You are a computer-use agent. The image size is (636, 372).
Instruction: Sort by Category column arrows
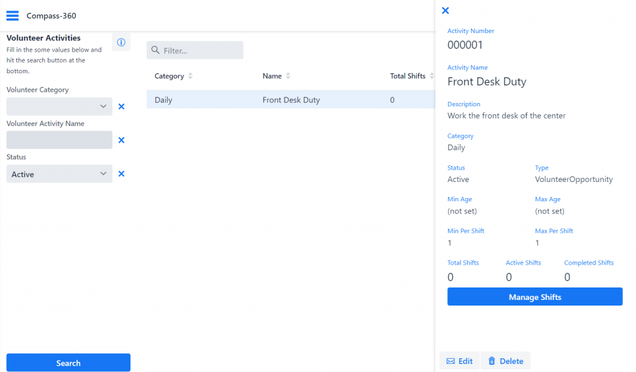click(190, 76)
